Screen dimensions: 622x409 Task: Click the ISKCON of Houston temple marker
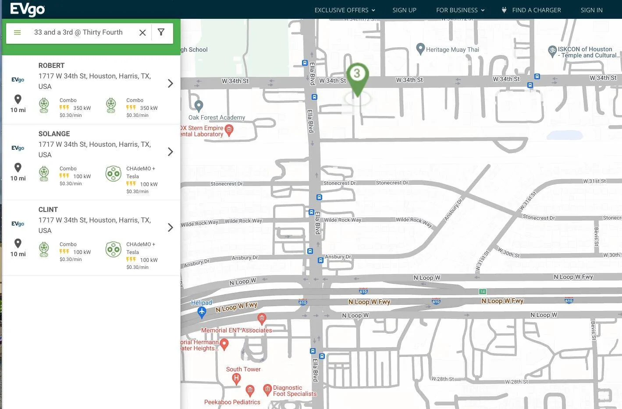[x=552, y=51]
